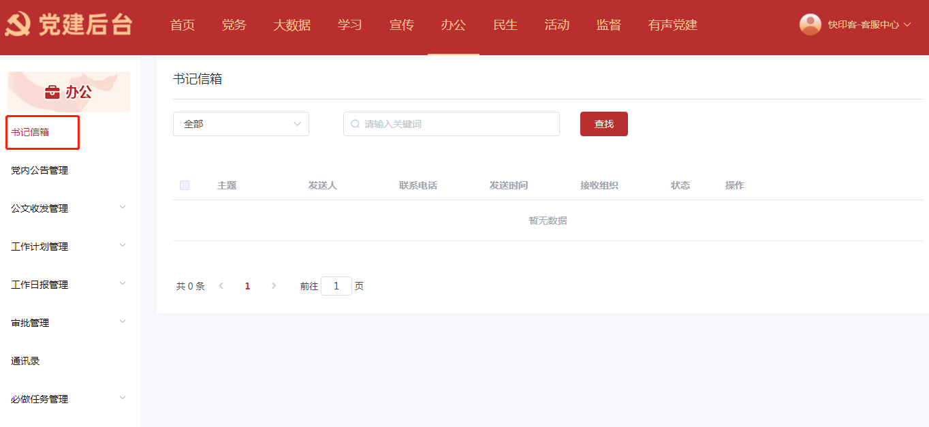Switch to the 大数据 top menu
The height and width of the screenshot is (427, 929).
(292, 25)
